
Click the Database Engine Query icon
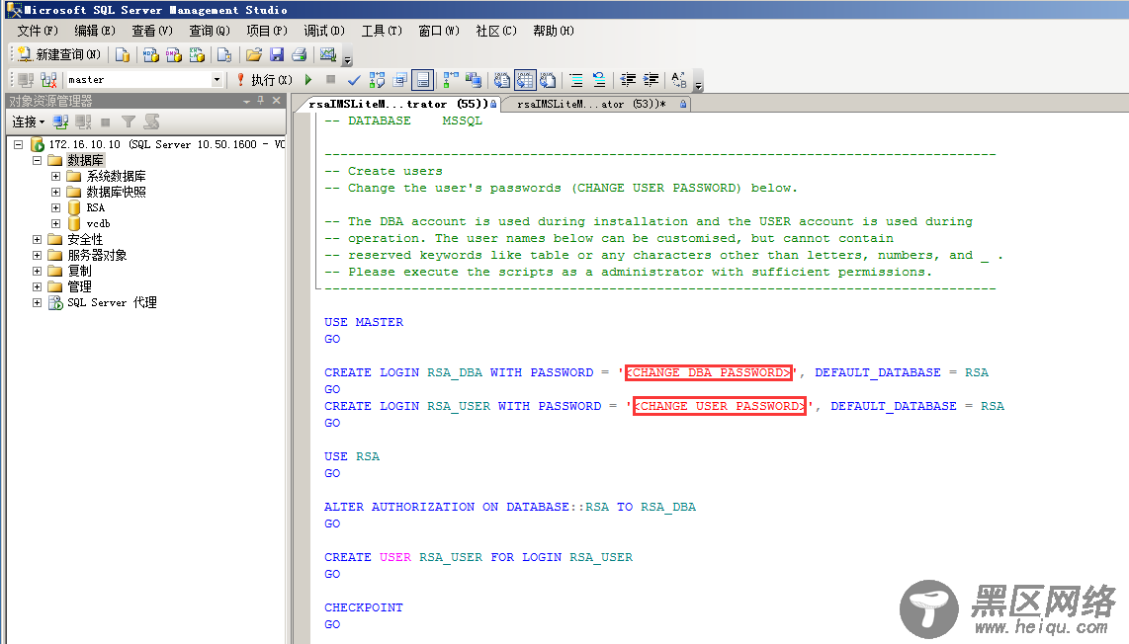[123, 54]
